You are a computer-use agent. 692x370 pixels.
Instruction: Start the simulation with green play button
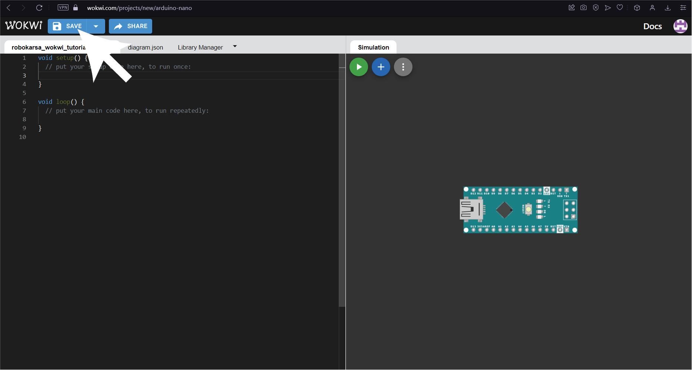click(359, 67)
